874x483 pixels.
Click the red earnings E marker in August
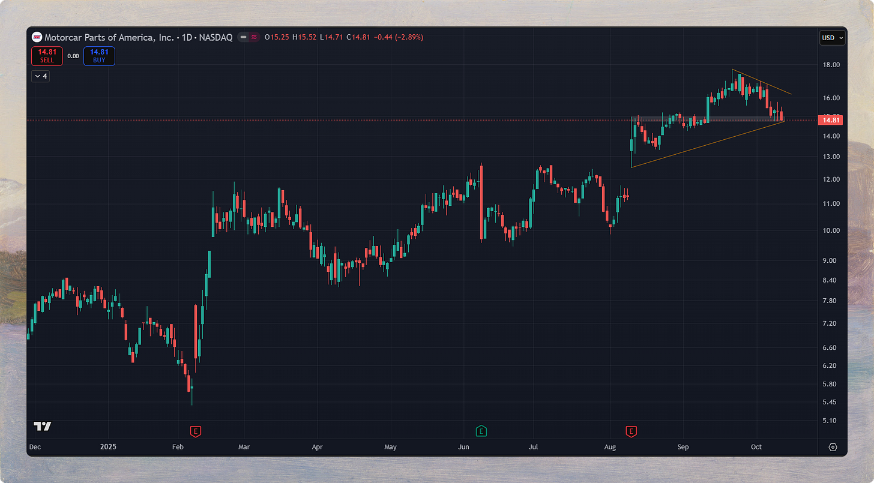631,431
